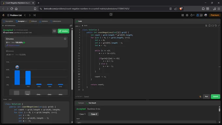Click the editor bookmark icon

[x=209, y=26]
